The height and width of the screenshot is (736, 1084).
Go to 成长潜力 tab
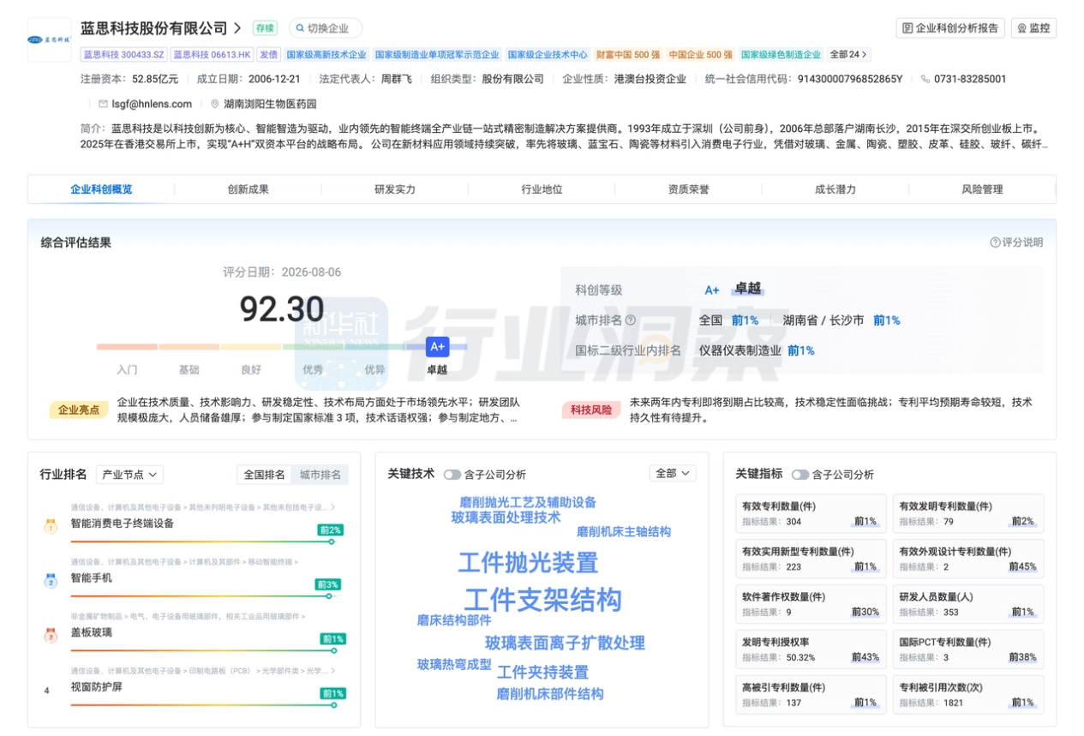click(835, 189)
